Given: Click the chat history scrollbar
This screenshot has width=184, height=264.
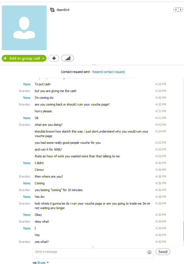Looking at the screenshot, I should tap(183, 231).
